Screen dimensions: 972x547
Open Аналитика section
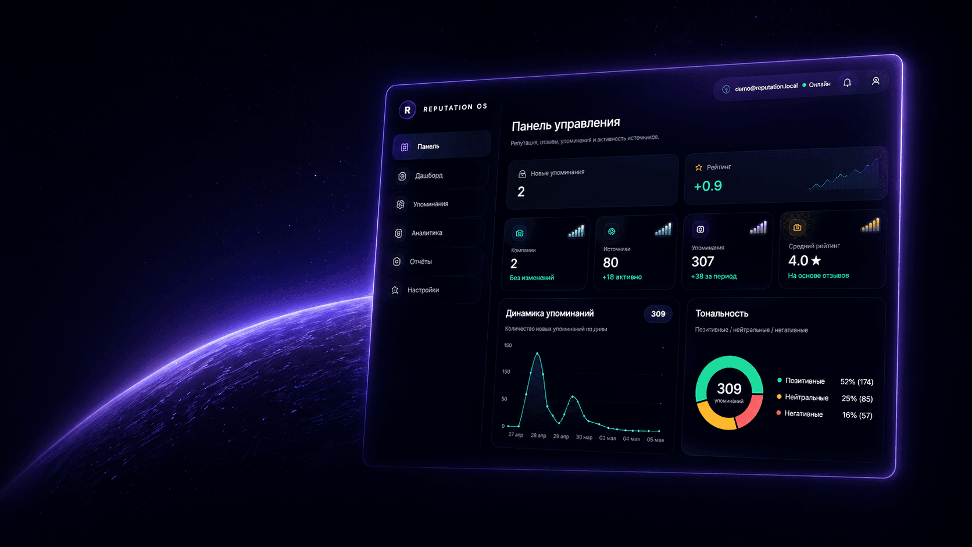point(437,233)
